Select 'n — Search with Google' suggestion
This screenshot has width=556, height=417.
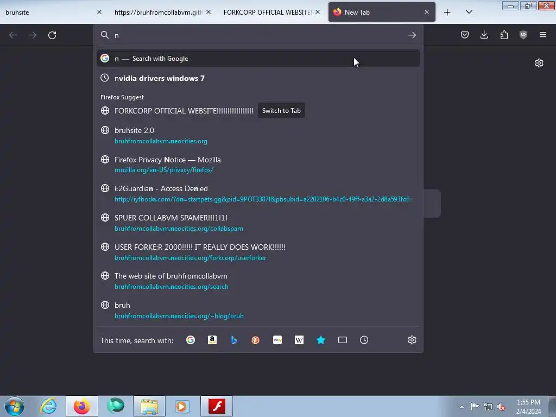click(x=258, y=59)
